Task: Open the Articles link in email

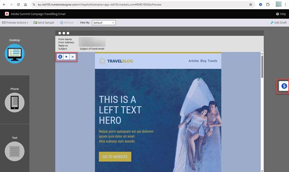Action: tap(194, 61)
